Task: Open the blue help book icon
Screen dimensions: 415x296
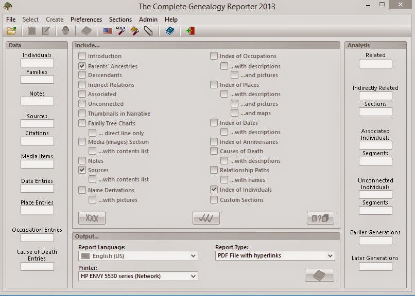Action: point(169,31)
